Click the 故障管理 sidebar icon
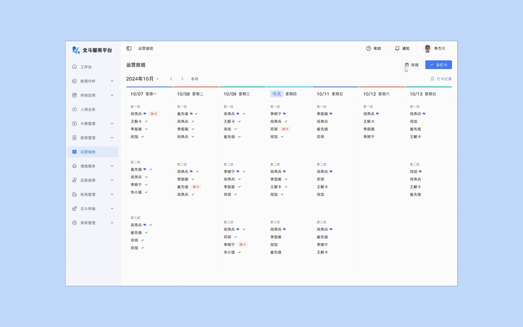Viewport: 523px width, 327px height. click(74, 138)
